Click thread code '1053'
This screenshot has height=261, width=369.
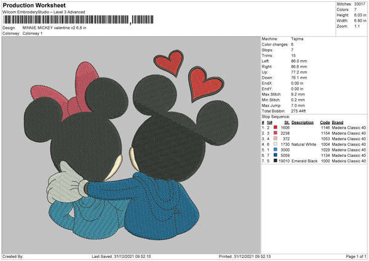[x=325, y=139]
